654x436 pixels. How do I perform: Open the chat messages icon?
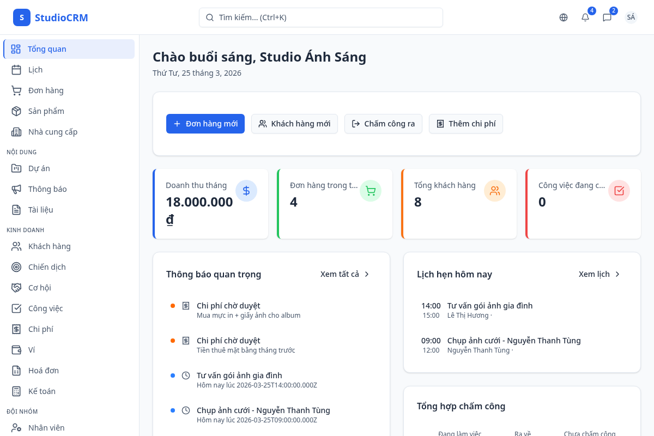(x=607, y=17)
